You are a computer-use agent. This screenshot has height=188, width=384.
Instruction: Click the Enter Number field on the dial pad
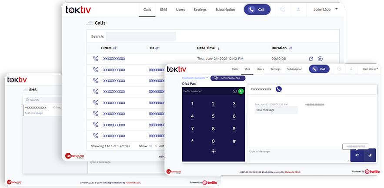point(207,91)
